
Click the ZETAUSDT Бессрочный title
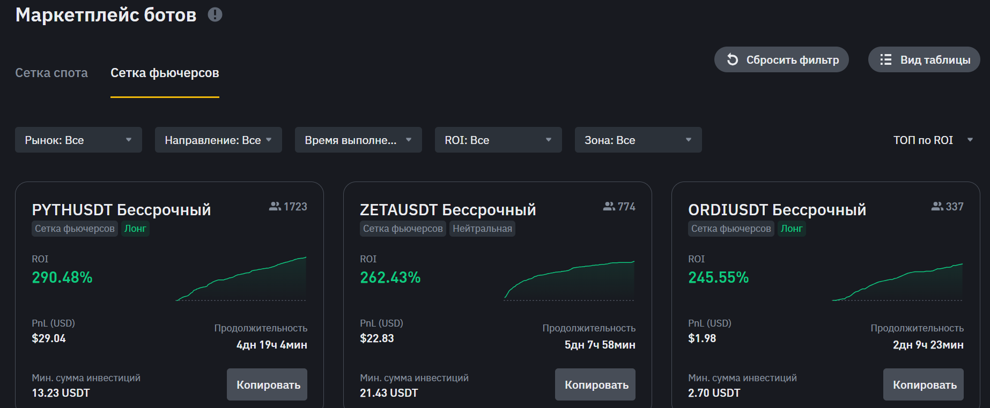click(448, 209)
